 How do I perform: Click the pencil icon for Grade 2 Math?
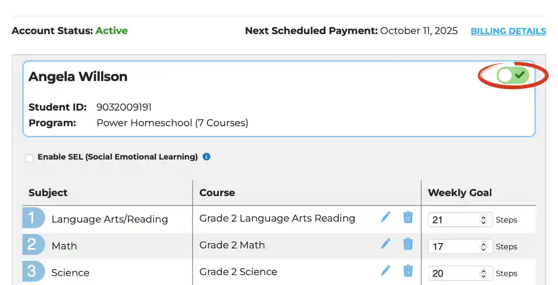386,244
